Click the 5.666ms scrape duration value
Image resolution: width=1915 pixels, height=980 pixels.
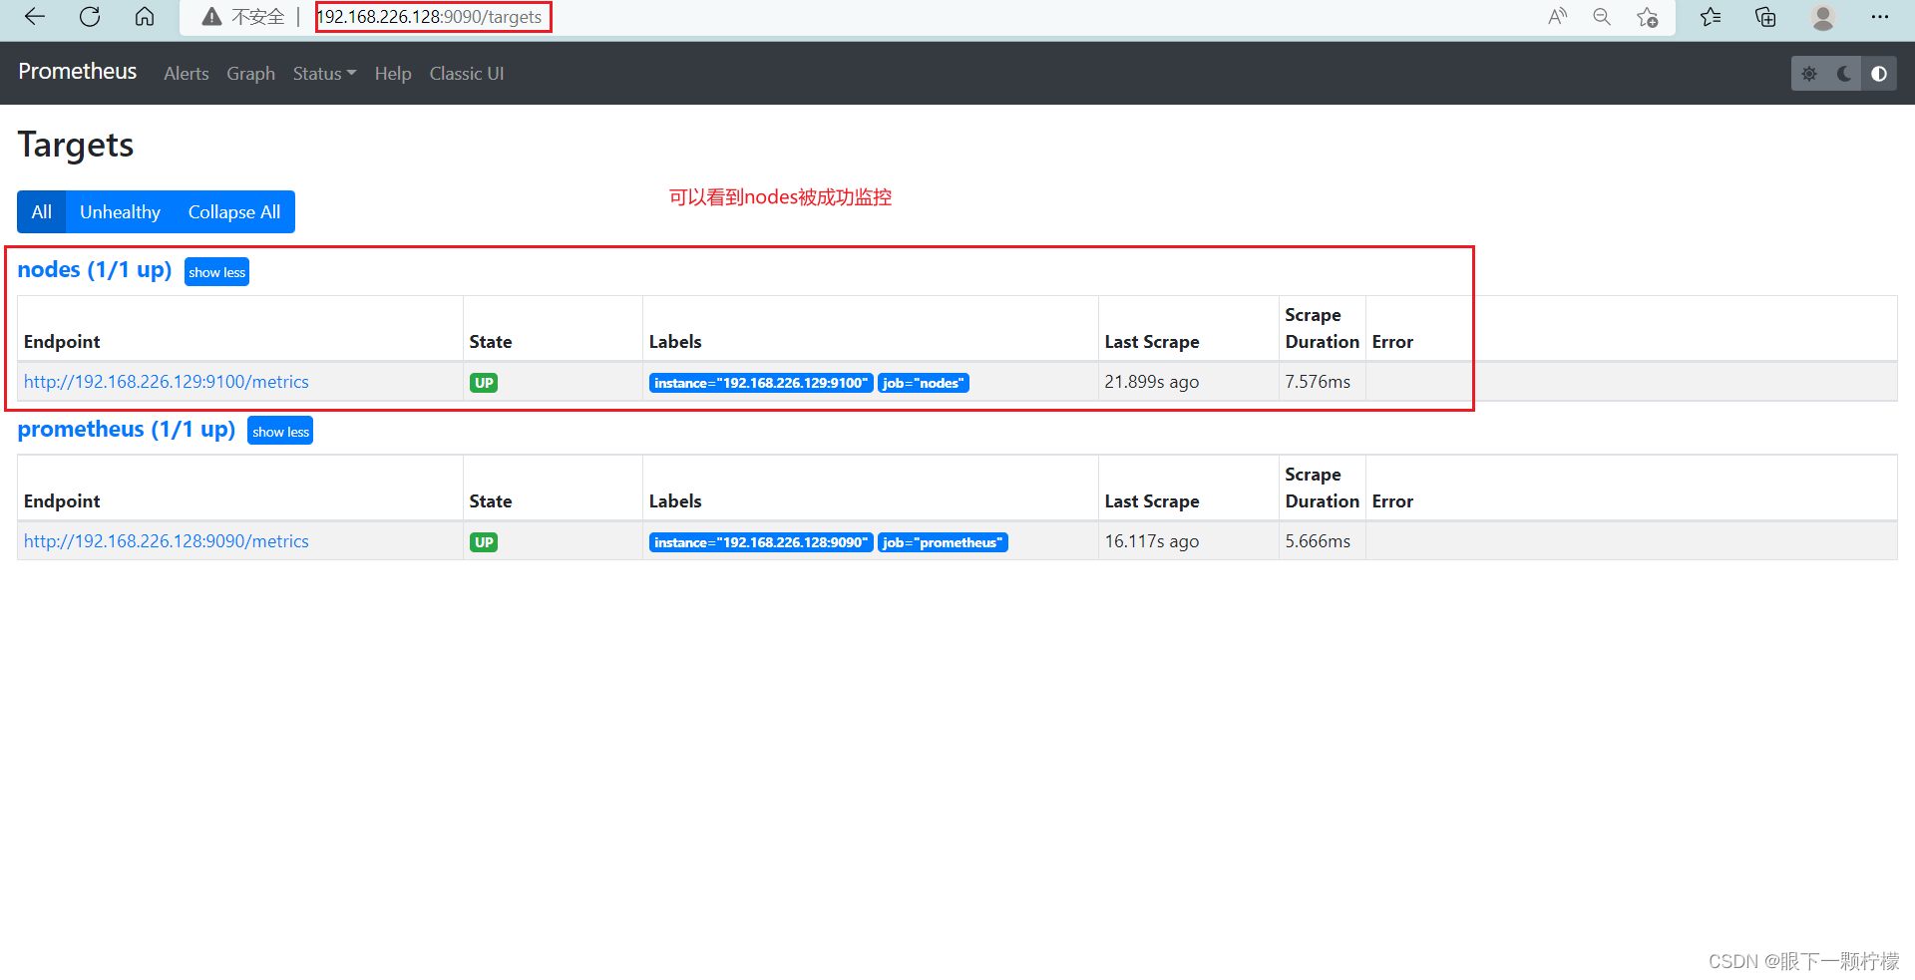1318,541
